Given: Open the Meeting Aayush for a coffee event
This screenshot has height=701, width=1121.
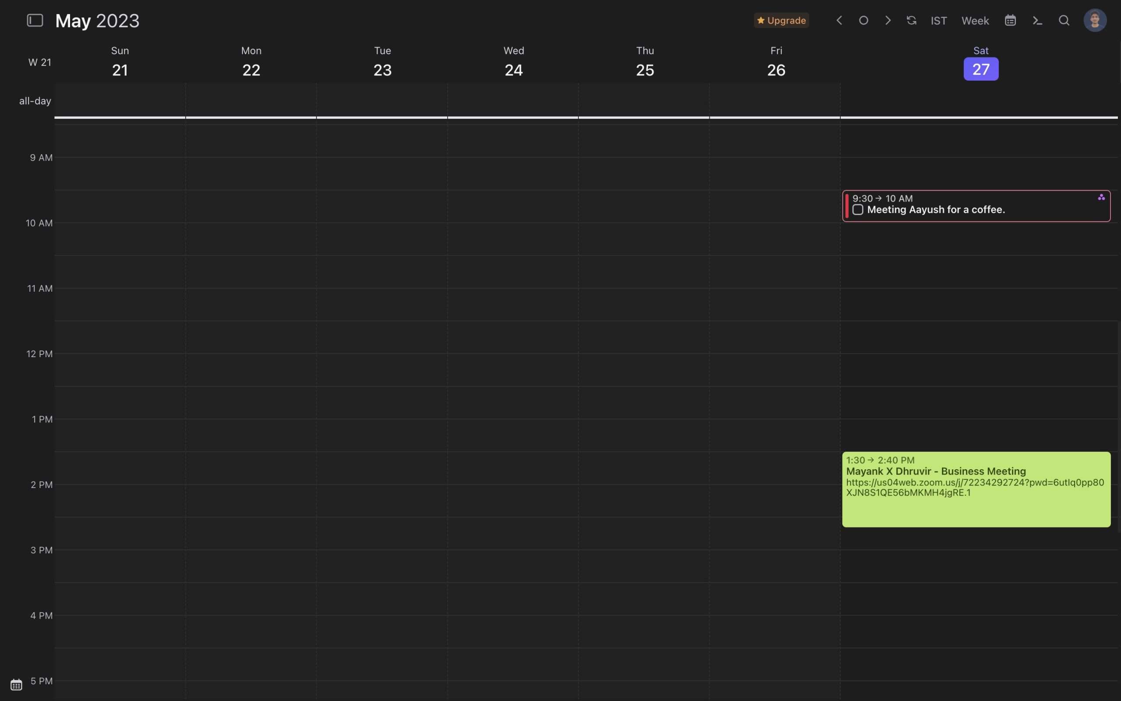Looking at the screenshot, I should 976,206.
